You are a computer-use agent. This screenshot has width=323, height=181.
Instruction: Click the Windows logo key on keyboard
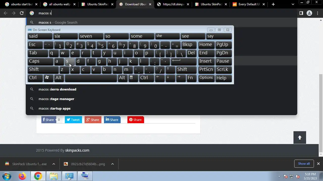coord(48,78)
